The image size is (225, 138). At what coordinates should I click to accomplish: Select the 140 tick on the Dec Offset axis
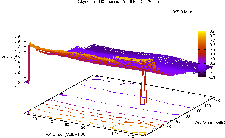pyautogui.click(x=217, y=100)
